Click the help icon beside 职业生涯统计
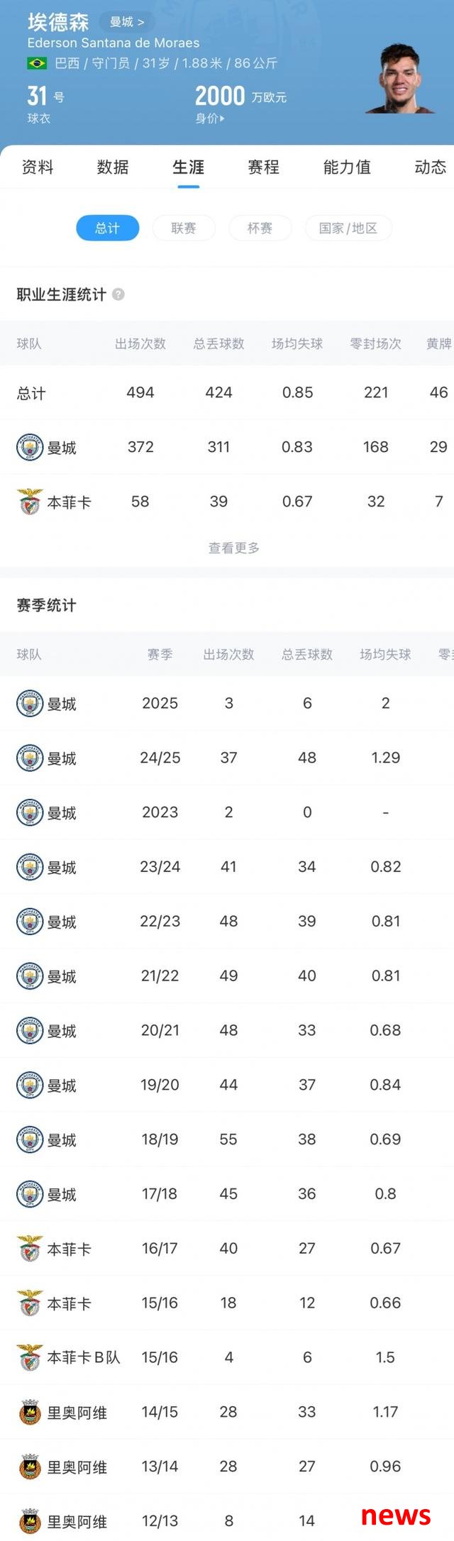454x1541 pixels. [118, 294]
